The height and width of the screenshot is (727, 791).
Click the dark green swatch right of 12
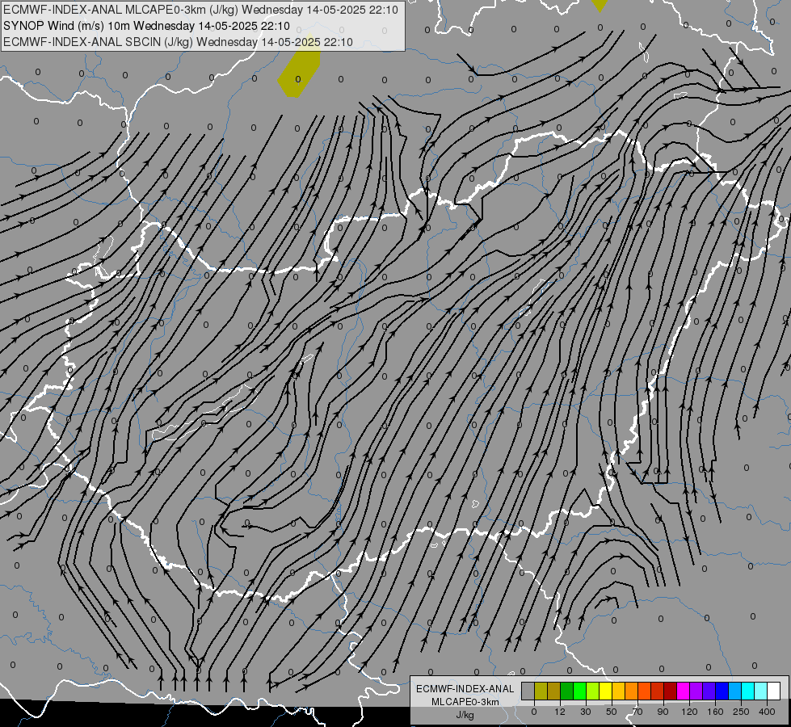566,691
